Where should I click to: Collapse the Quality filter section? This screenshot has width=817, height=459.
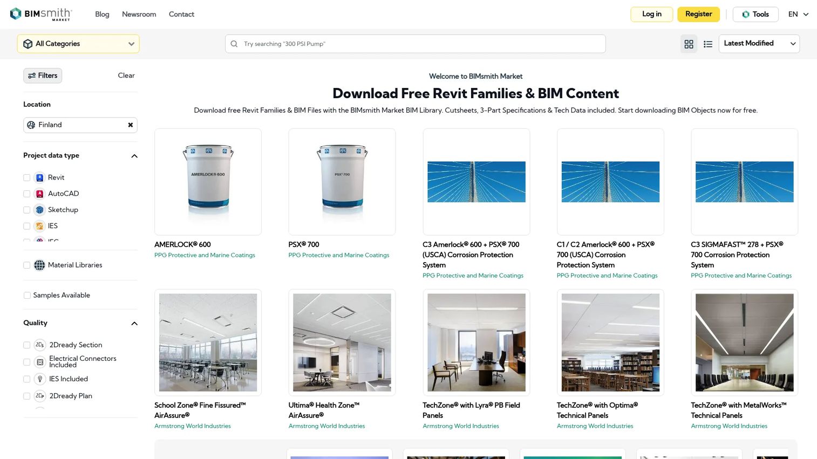134,323
